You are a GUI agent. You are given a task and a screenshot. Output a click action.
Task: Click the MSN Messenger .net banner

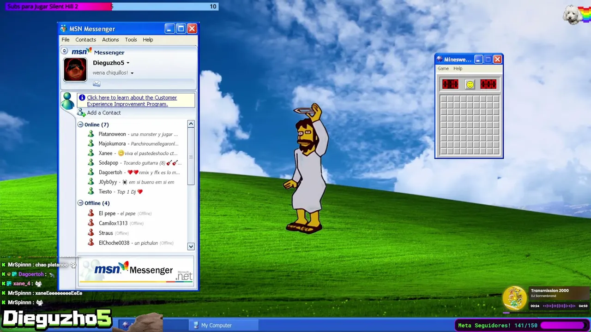click(x=136, y=271)
